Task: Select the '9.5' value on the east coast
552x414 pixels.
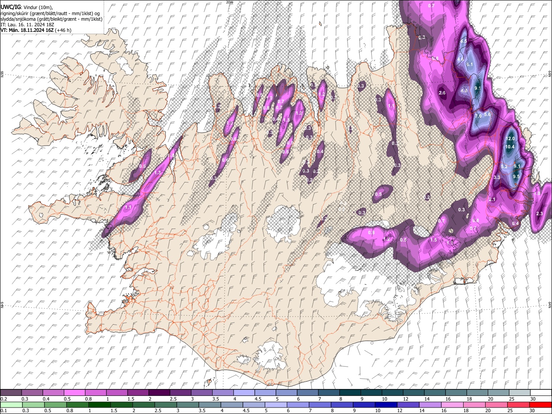Action: tap(516, 176)
